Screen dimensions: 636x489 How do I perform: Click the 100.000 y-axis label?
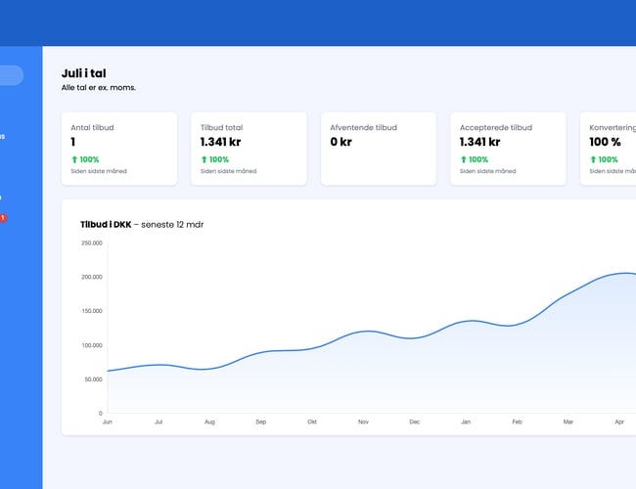tap(91, 345)
